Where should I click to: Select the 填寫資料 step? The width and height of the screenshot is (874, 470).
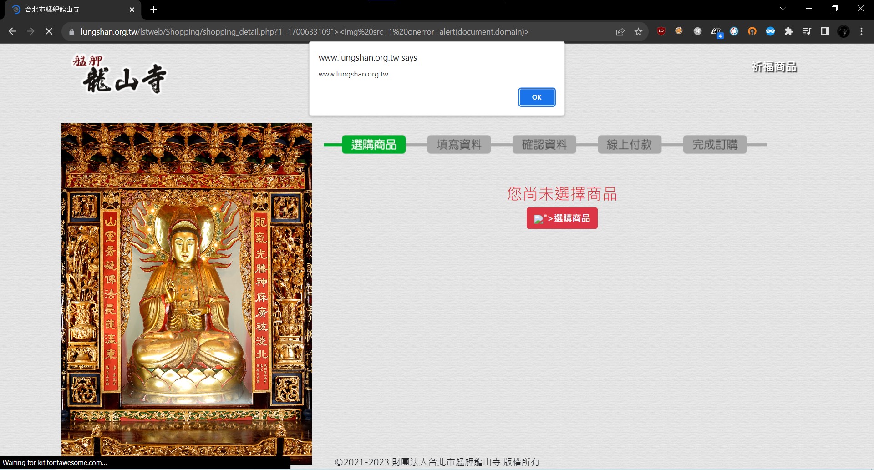coord(459,144)
